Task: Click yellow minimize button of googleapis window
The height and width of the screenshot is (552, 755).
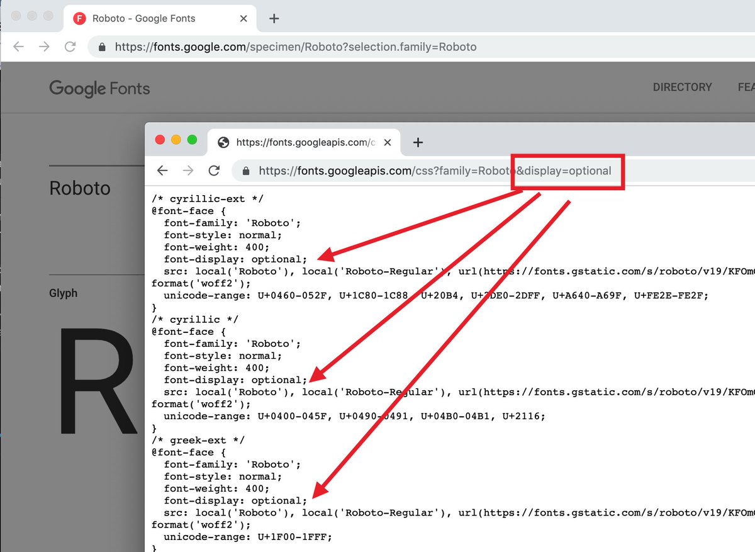Action: tap(176, 140)
